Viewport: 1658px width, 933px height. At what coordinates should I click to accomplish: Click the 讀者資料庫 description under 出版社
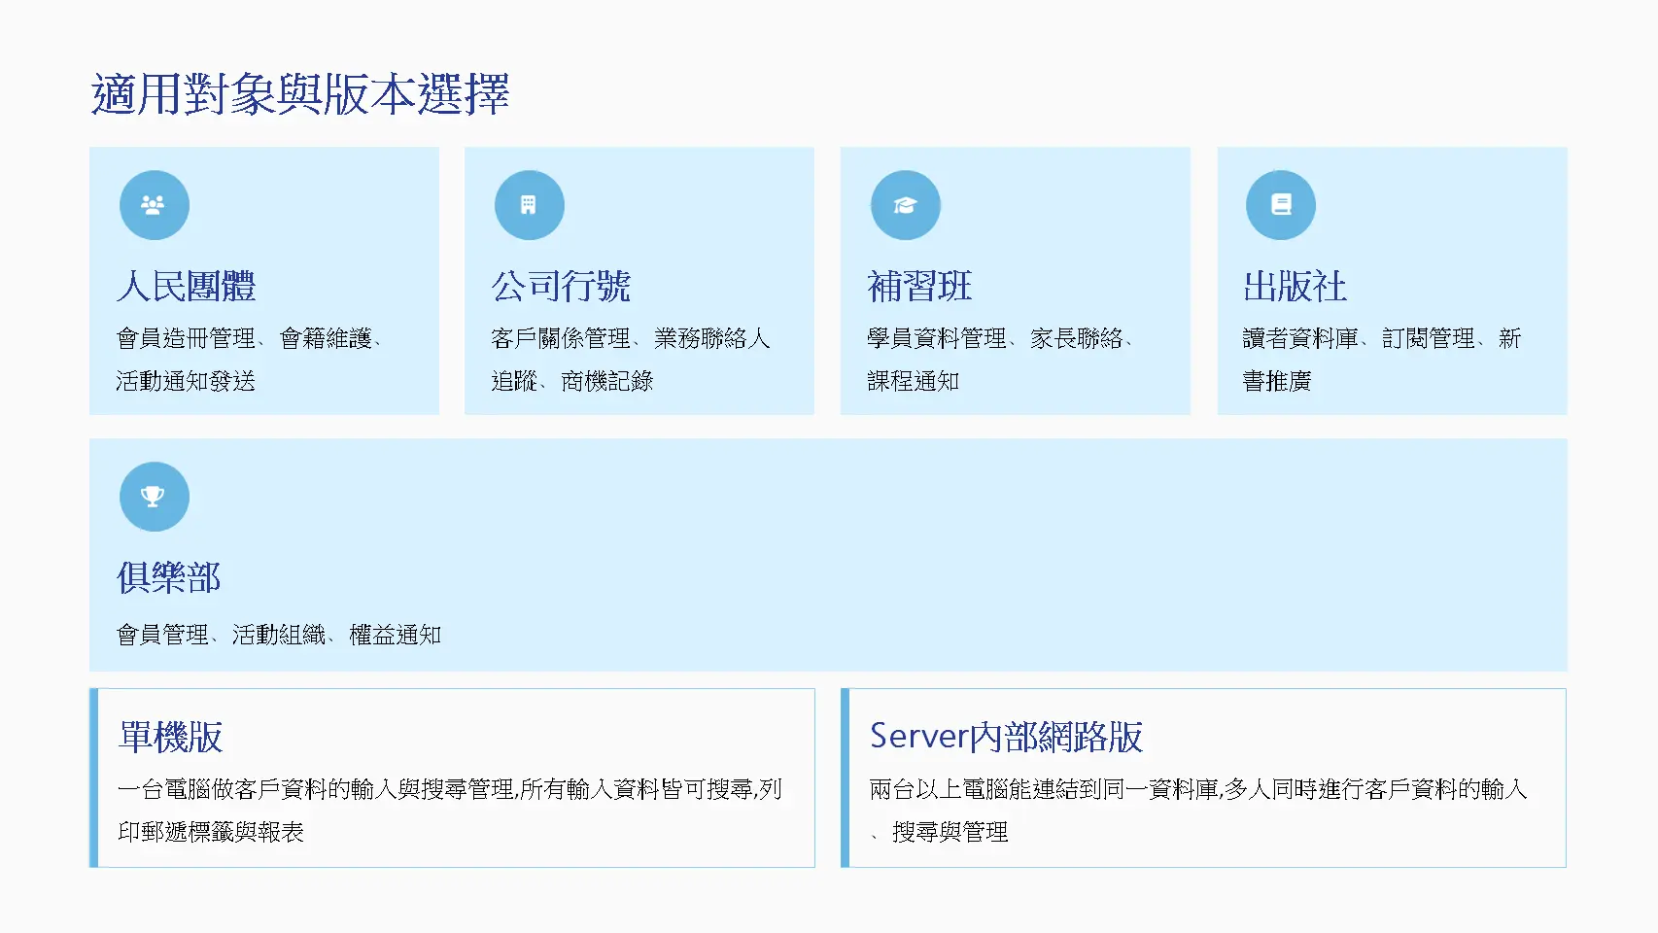[x=1381, y=359]
